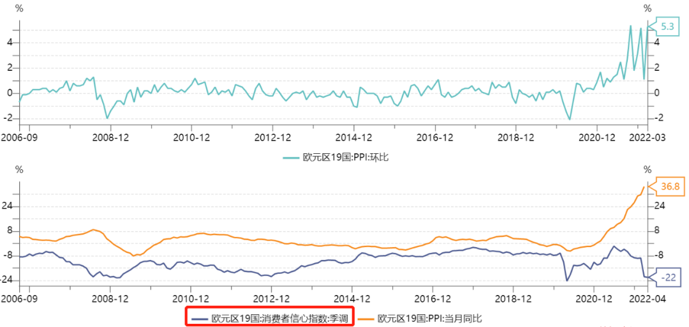Image resolution: width=689 pixels, height=327 pixels.
Task: Click the 2016-12 tick label on the upper chart
Action: 434,137
